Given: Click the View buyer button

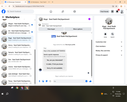Looking at the screenshot, I should tap(51, 29).
